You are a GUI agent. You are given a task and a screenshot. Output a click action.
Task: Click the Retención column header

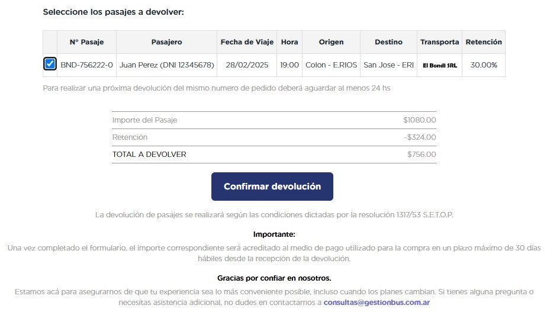tap(484, 42)
